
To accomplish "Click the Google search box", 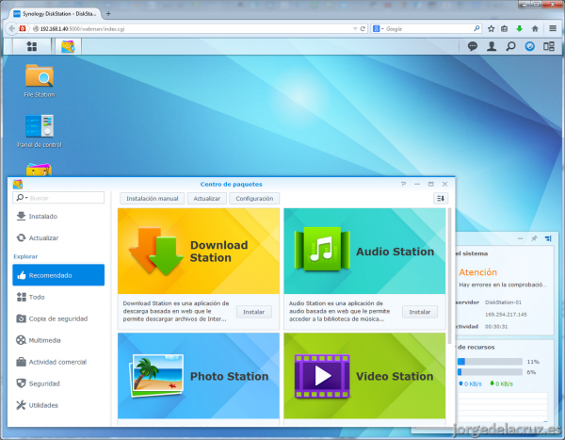I will click(428, 29).
